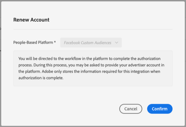Click the sentence starting "You will be directed"
The height and width of the screenshot is (127, 186).
pos(76,58)
